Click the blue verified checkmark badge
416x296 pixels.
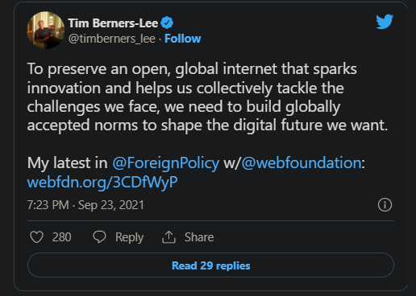(167, 23)
